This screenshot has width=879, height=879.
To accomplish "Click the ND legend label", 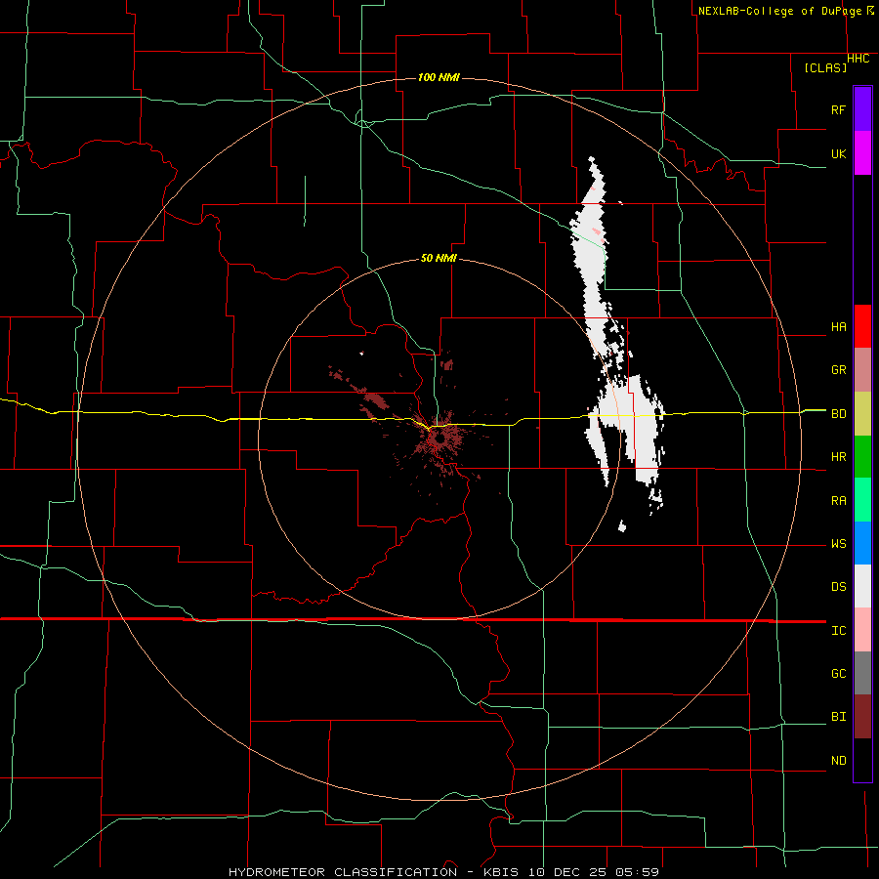I will pyautogui.click(x=838, y=761).
